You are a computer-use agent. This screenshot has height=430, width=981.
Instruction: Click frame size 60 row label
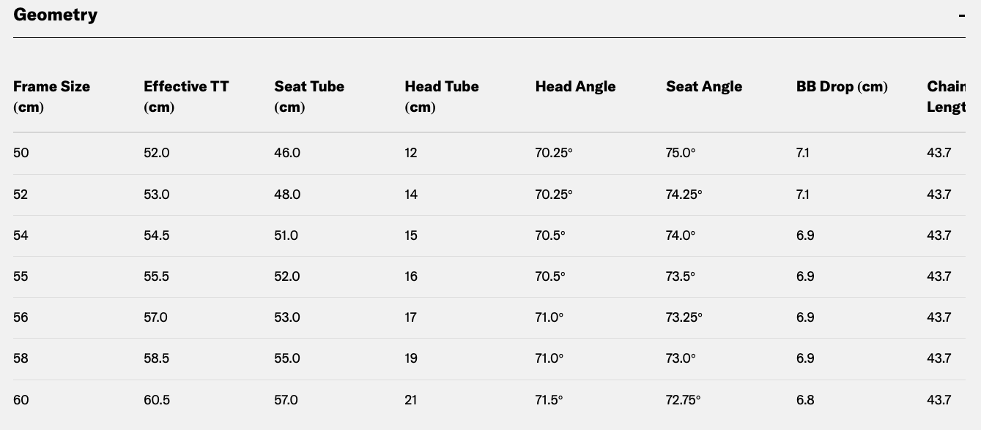[21, 400]
